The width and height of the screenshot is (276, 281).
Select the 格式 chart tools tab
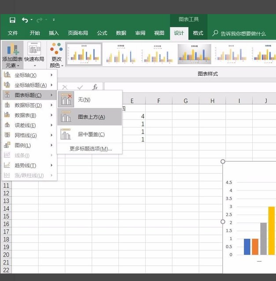[198, 33]
